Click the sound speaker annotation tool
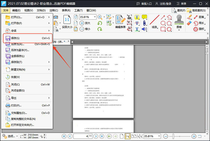This screenshot has height=141, width=210. (x=144, y=29)
